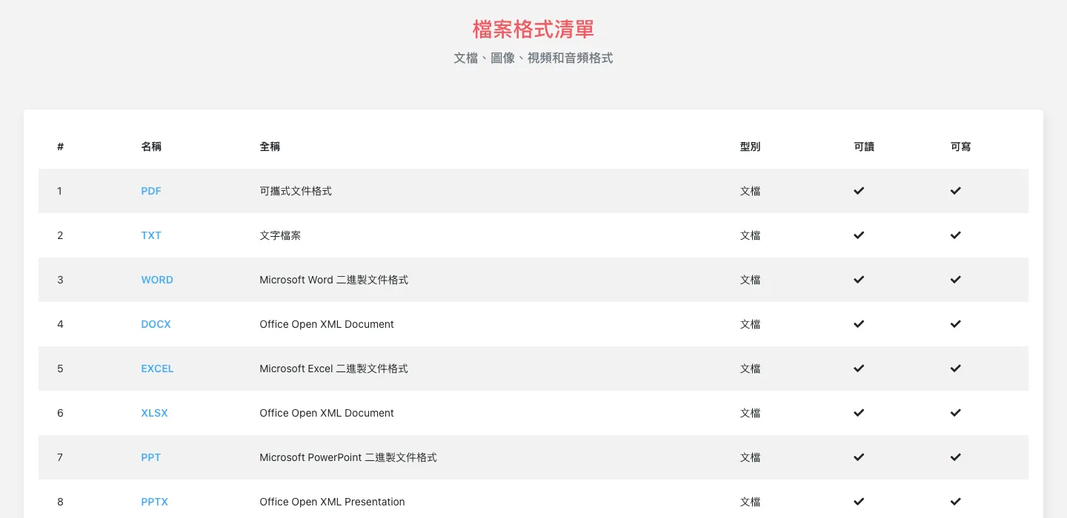Click the 可讀 column header
The height and width of the screenshot is (518, 1067).
tap(864, 147)
